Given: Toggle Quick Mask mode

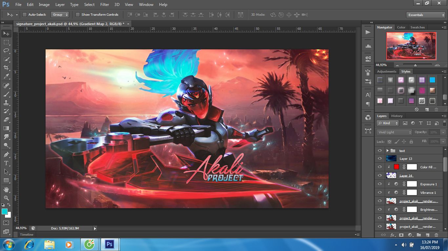Looking at the screenshot, I should point(6,223).
